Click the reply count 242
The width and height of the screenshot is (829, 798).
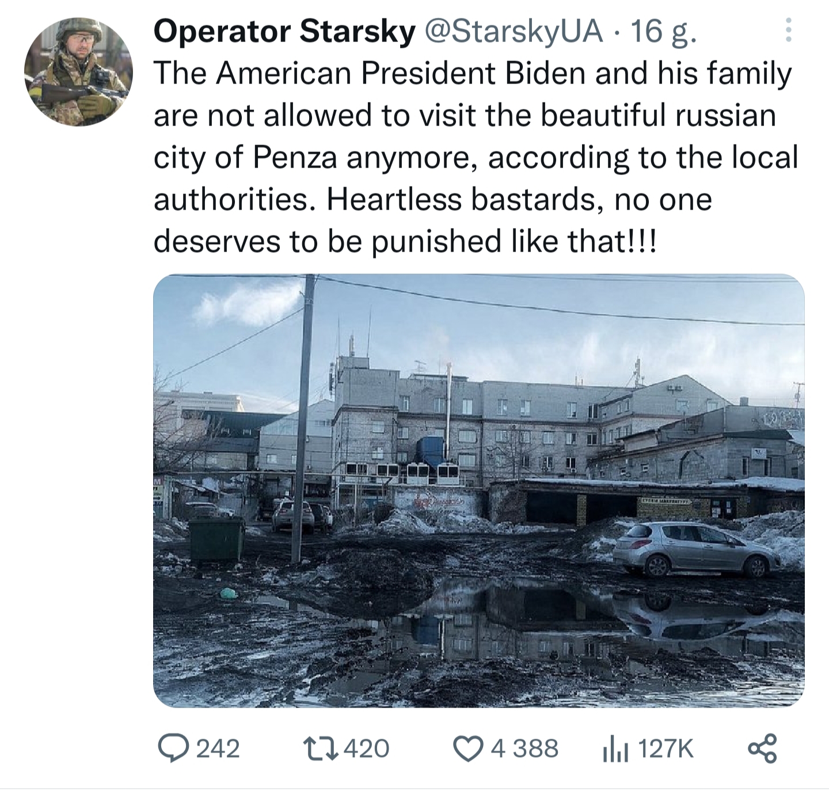218,748
